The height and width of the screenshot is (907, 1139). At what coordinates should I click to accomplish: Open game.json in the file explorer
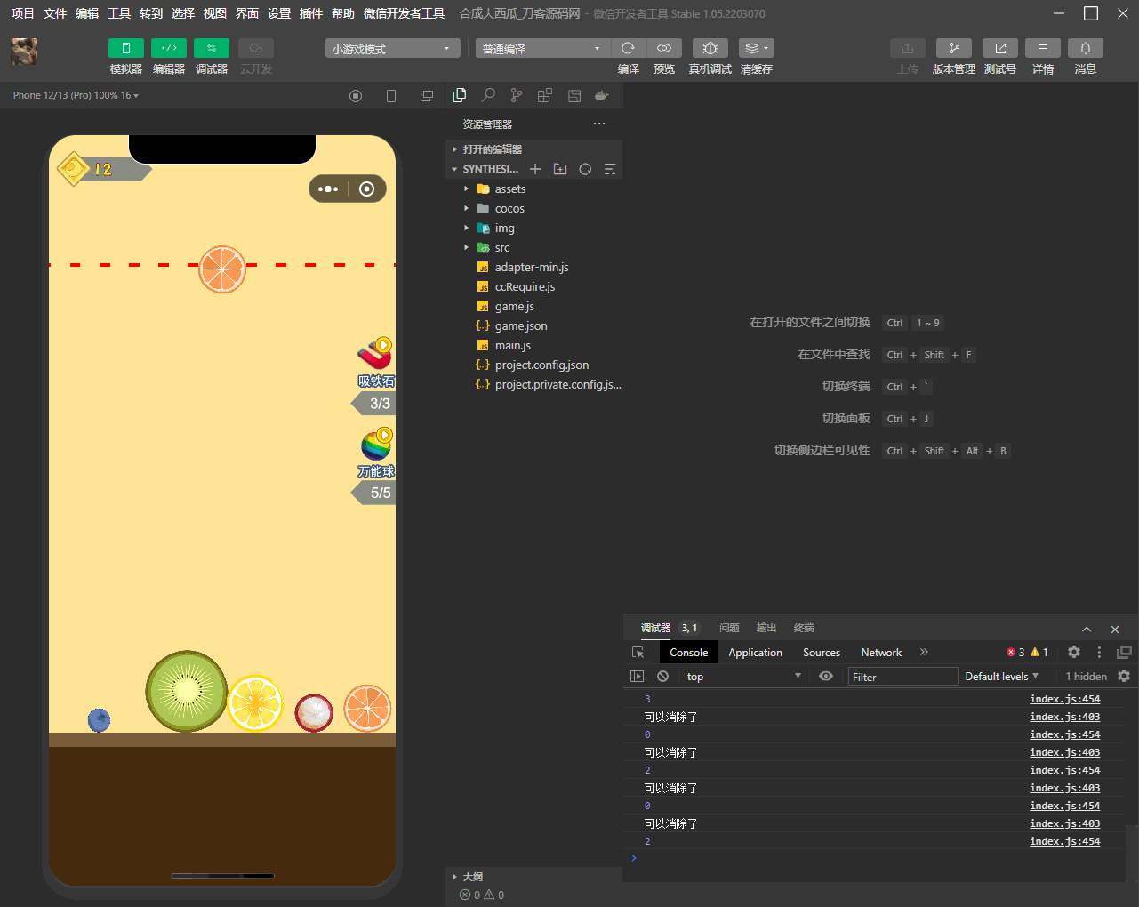click(x=520, y=325)
